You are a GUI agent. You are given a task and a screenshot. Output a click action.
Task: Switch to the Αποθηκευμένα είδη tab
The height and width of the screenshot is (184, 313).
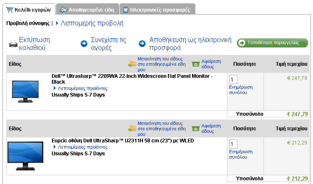(x=88, y=9)
